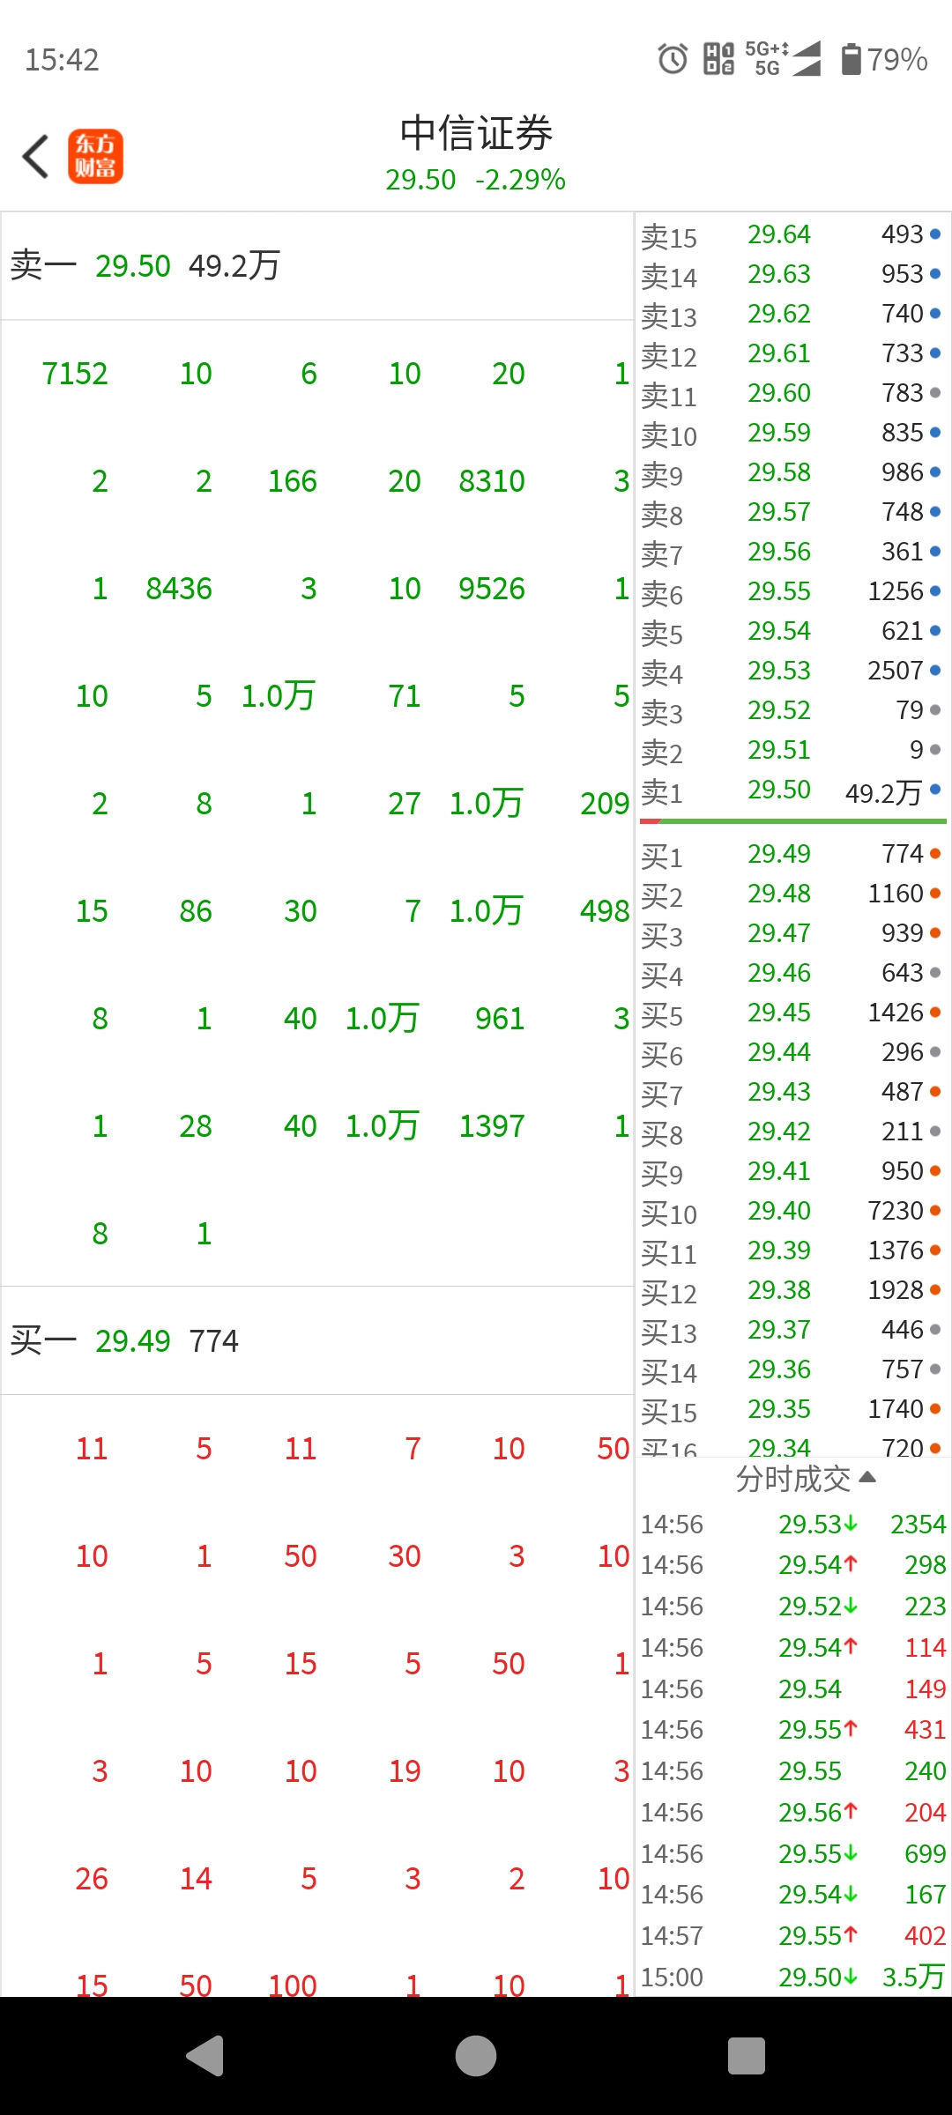This screenshot has width=952, height=2115.
Task: Select the 买13 29.37 row
Action: click(x=792, y=1331)
